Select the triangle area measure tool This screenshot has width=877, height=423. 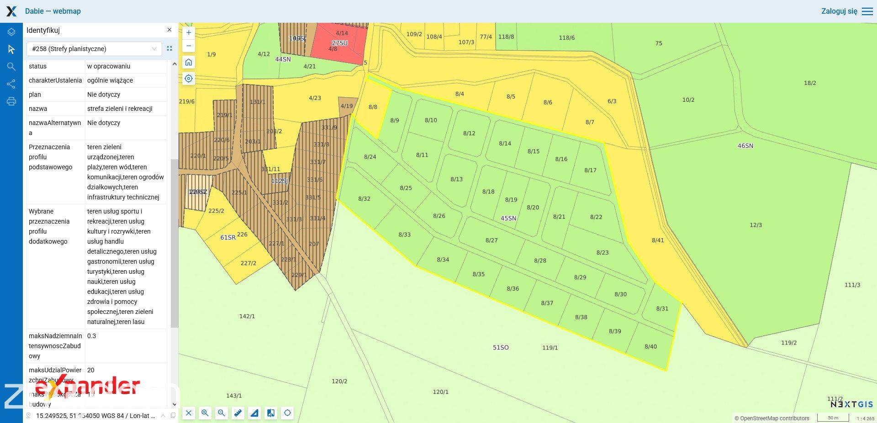254,413
